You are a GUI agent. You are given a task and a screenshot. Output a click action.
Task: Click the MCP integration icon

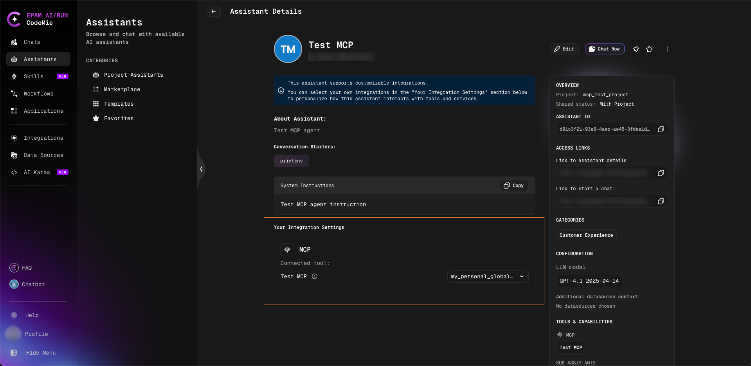click(287, 250)
